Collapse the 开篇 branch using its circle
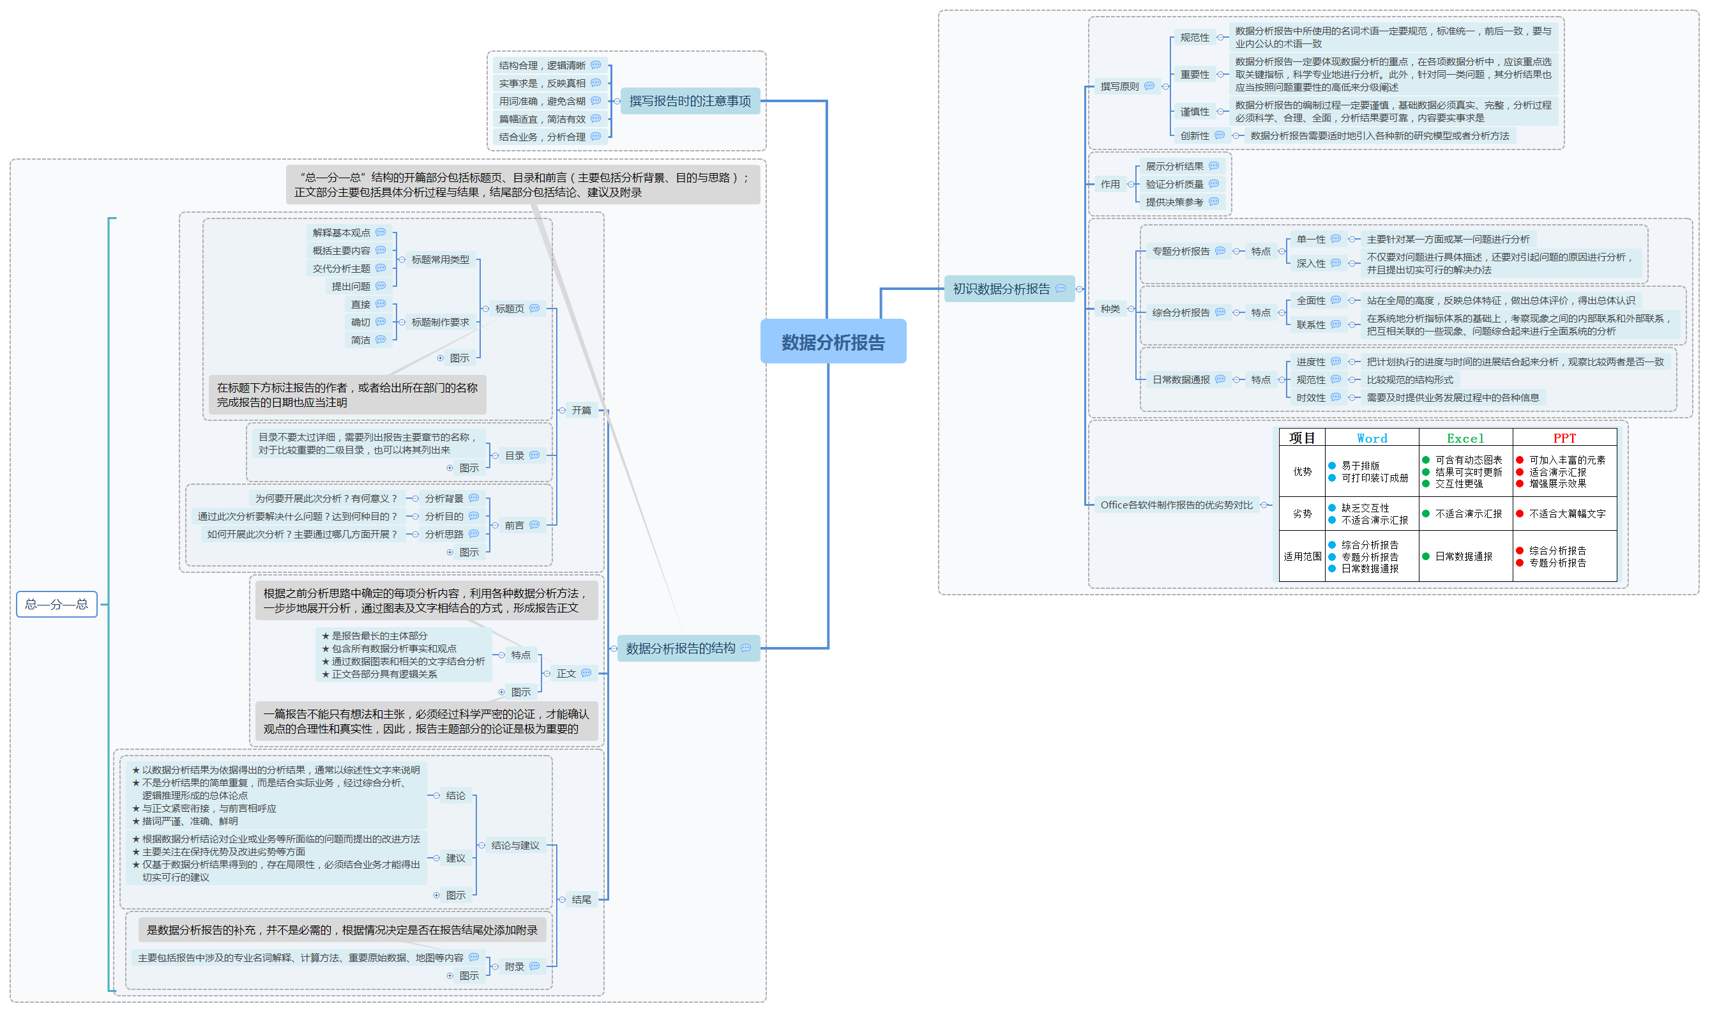The width and height of the screenshot is (1710, 1013). [563, 410]
